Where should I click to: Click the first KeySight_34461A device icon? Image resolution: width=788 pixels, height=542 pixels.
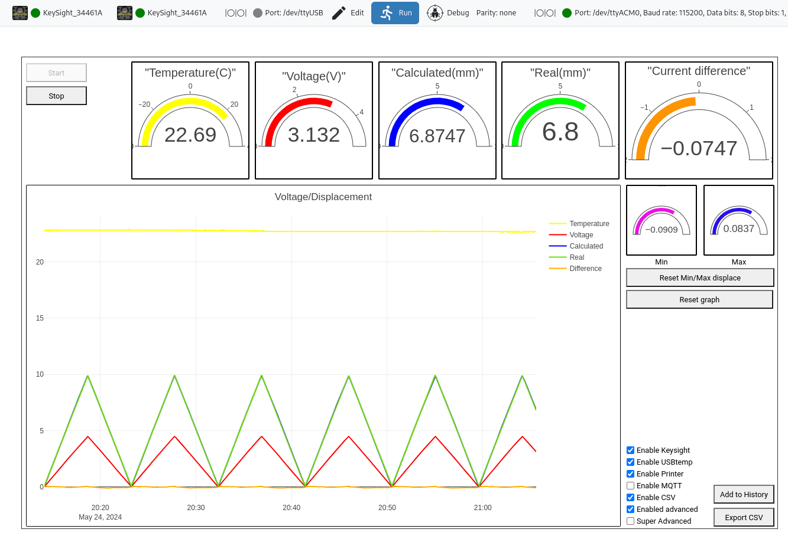pos(20,13)
